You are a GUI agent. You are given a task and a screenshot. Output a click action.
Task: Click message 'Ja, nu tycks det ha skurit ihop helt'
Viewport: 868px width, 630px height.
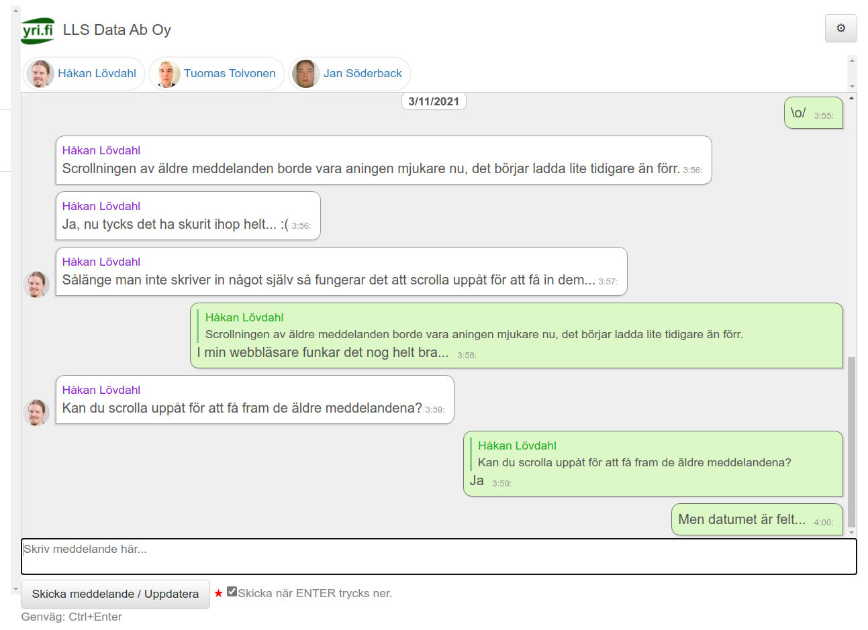click(x=188, y=215)
